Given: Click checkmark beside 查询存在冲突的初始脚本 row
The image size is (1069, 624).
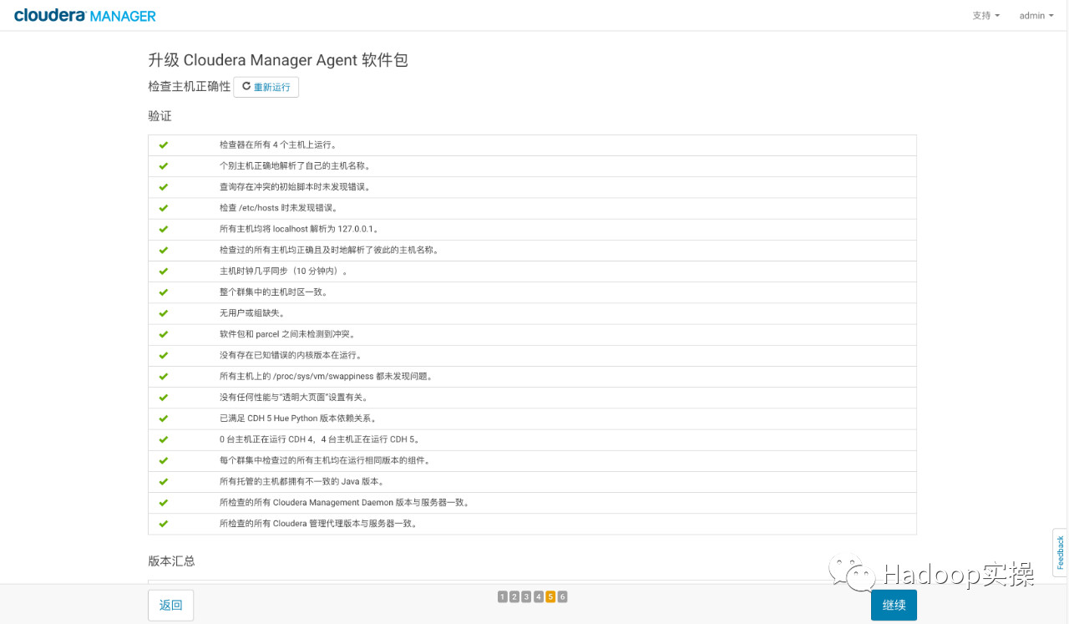Looking at the screenshot, I should tap(164, 187).
